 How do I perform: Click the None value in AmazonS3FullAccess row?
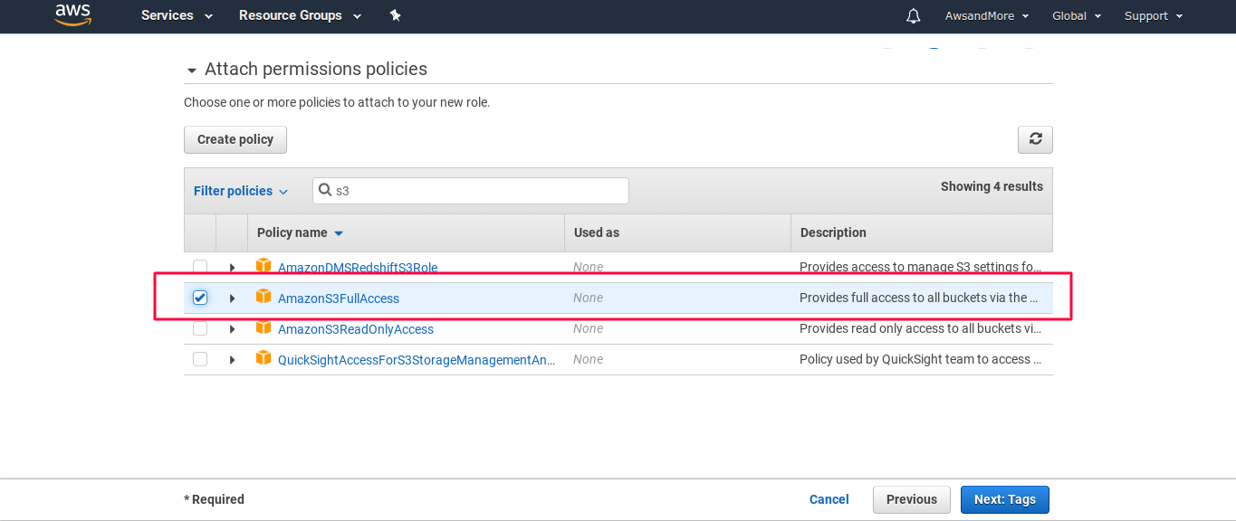pyautogui.click(x=589, y=298)
